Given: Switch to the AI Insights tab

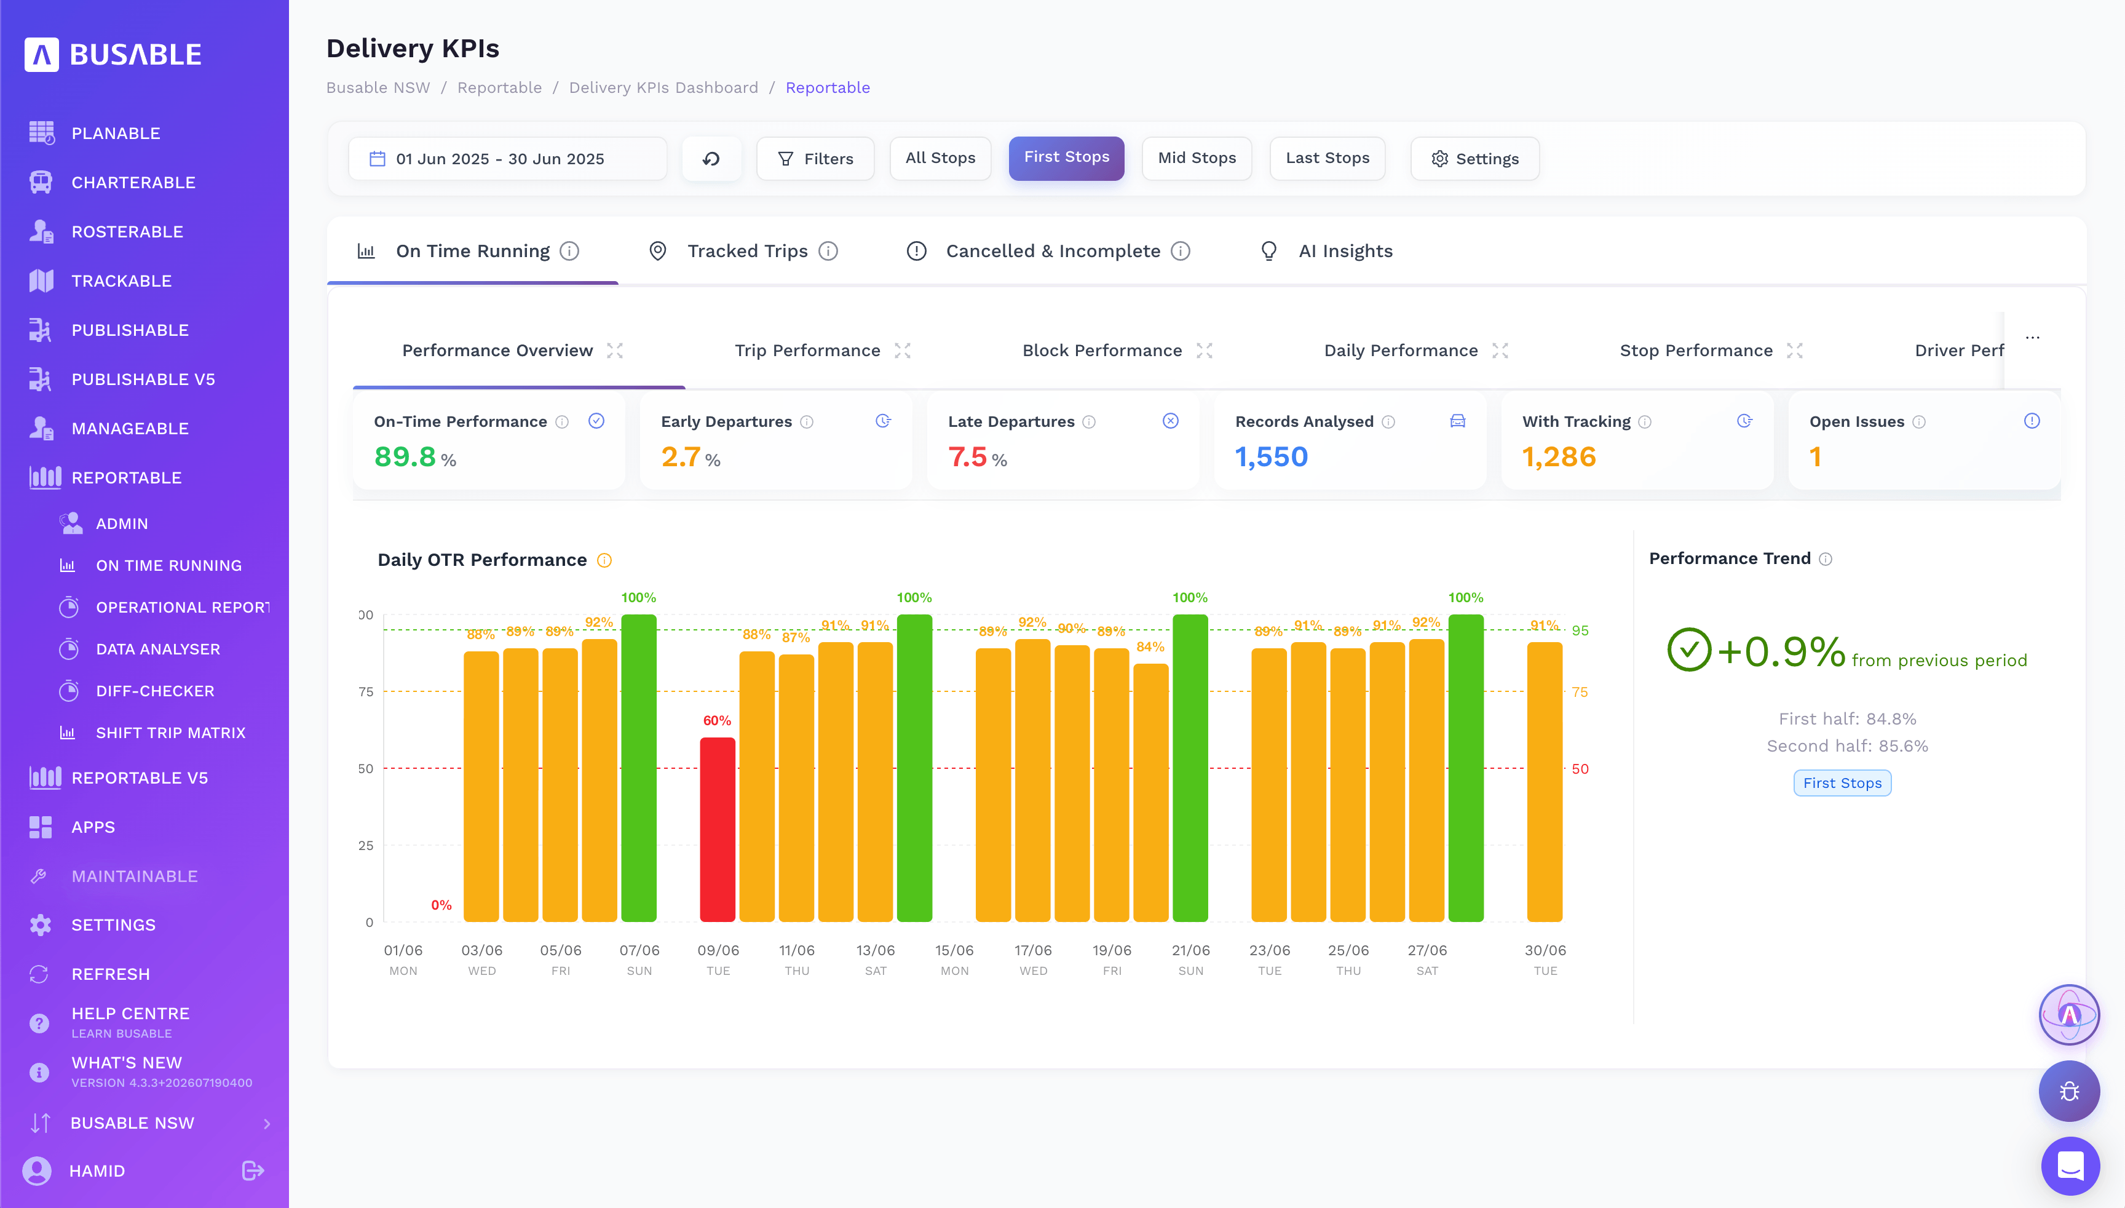Looking at the screenshot, I should point(1326,250).
